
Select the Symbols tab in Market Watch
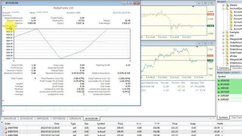click(x=223, y=117)
